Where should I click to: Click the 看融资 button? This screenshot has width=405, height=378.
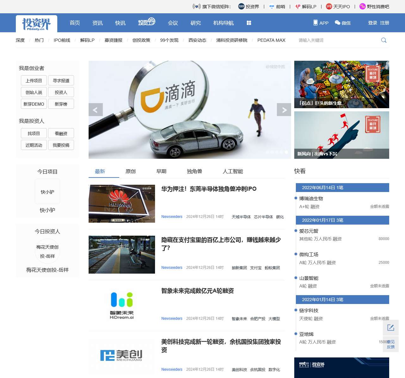pos(61,133)
